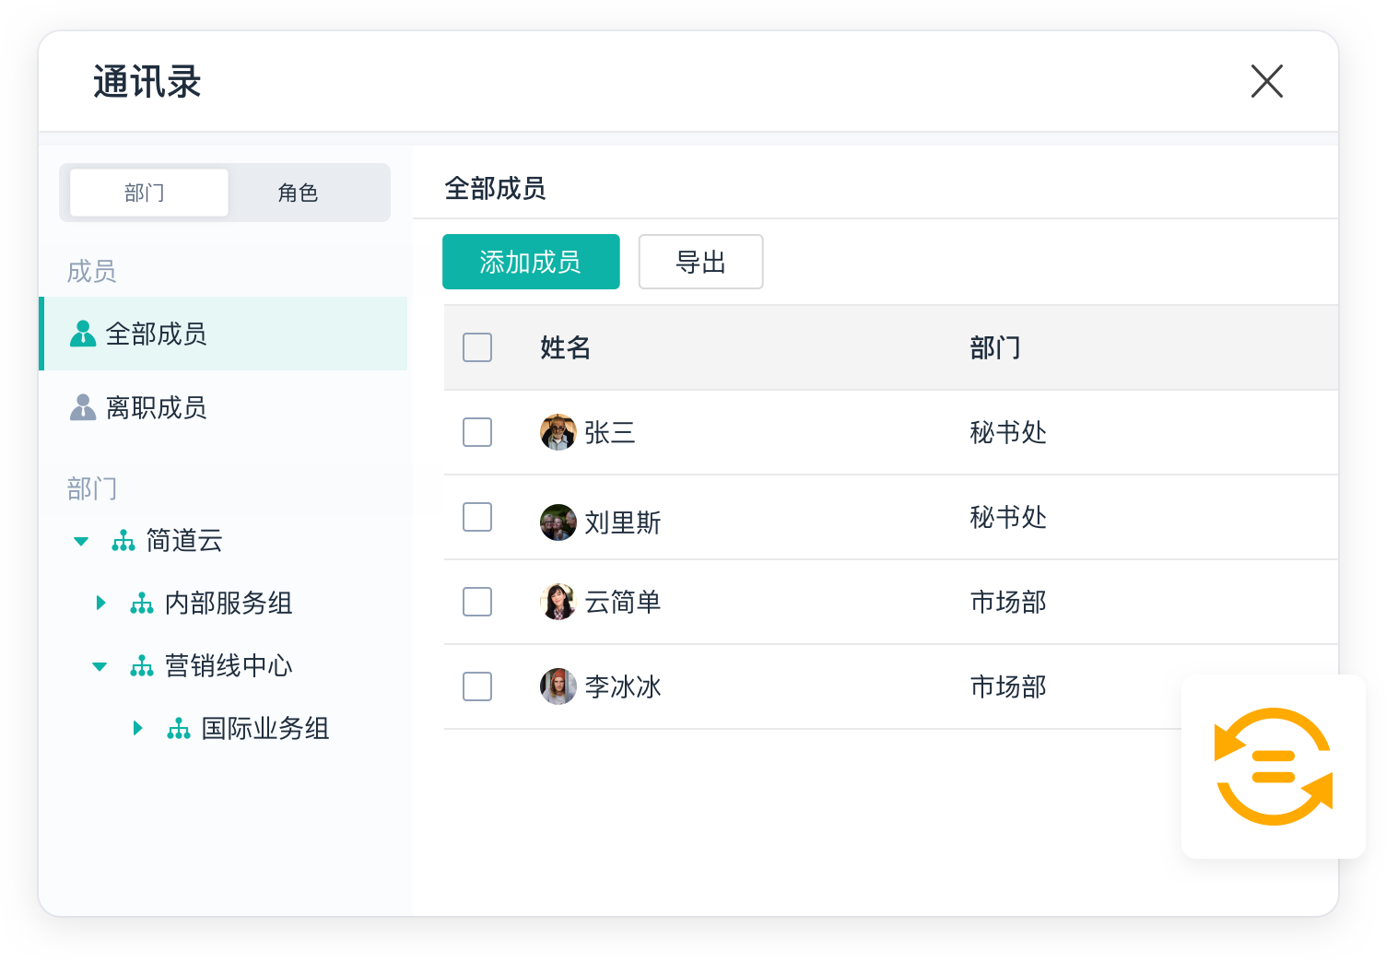Click the 营销线中心 org chart icon

(x=142, y=666)
